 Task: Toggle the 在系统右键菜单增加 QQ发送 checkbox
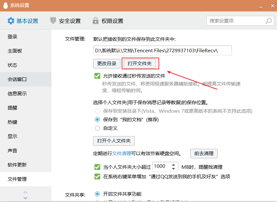tap(97, 176)
